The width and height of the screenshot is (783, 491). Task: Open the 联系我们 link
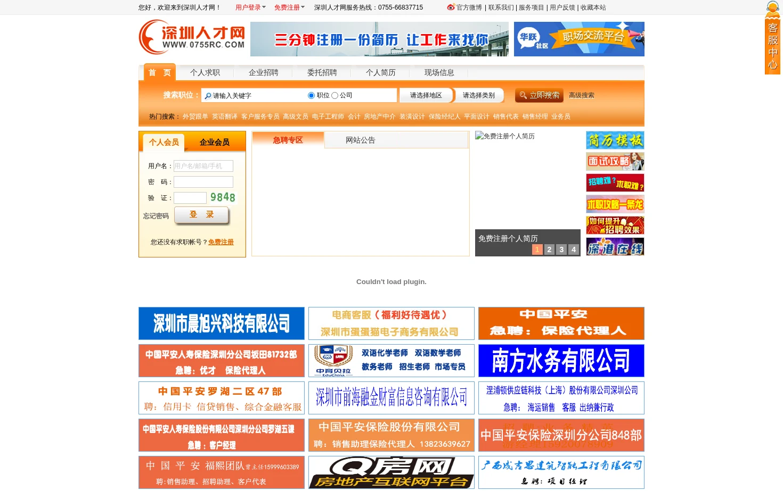[x=501, y=7]
